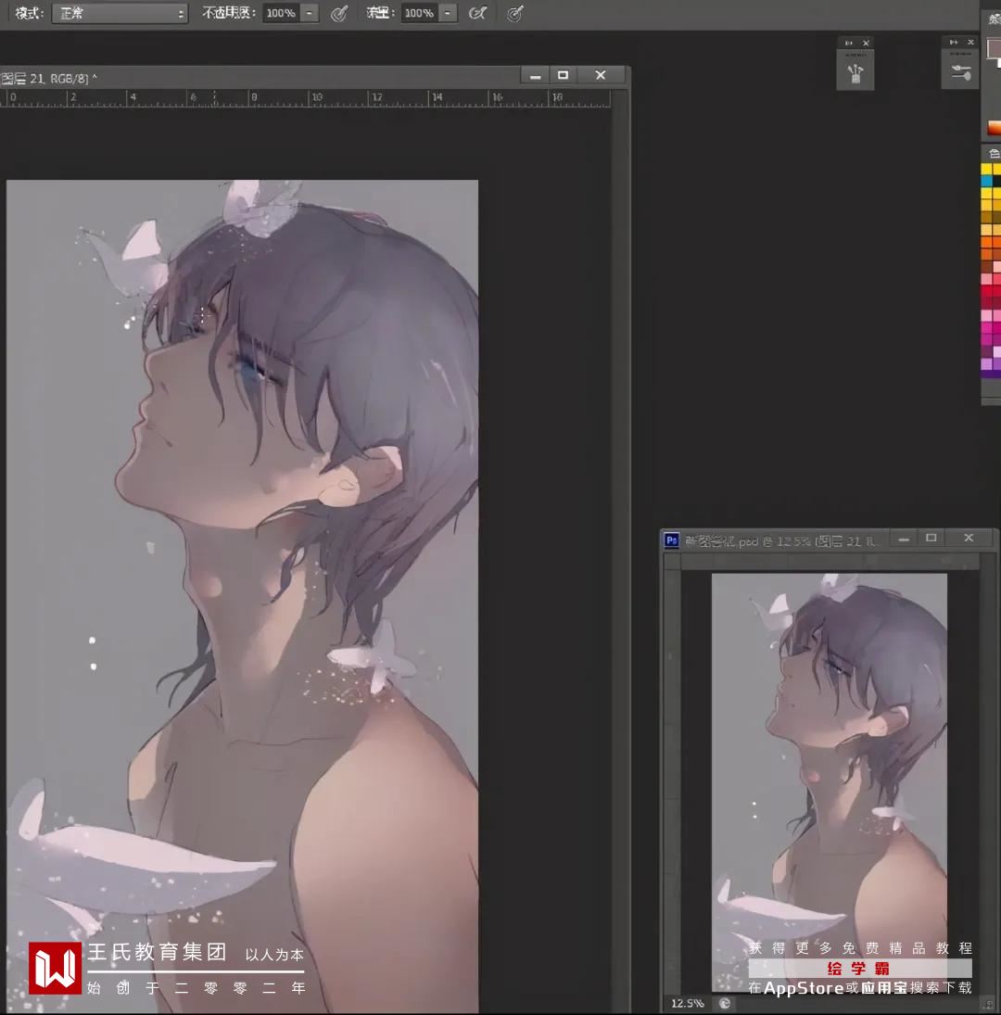Pick the bright orange swatch in Swatches panel
This screenshot has height=1015, width=1001.
(x=987, y=242)
